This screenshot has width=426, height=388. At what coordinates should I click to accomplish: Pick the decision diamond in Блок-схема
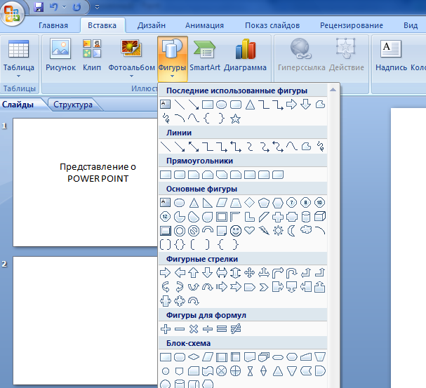coord(194,356)
